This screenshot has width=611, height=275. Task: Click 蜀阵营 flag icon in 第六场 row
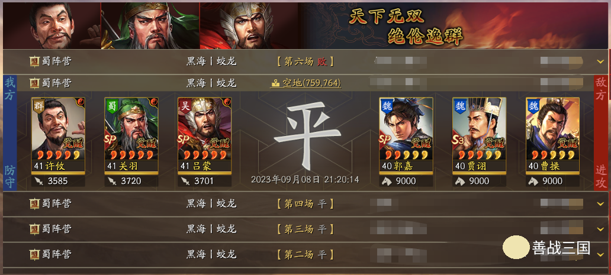point(35,62)
